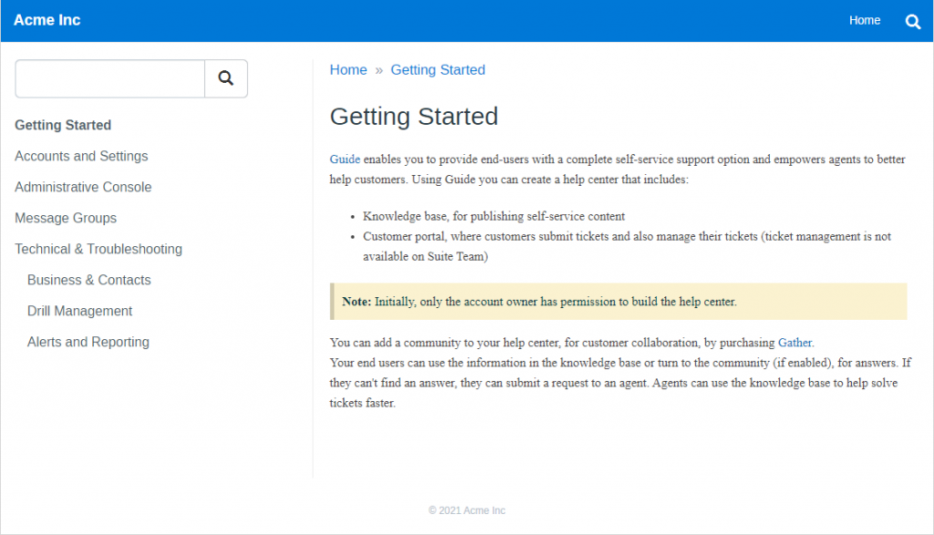The width and height of the screenshot is (934, 535).
Task: Open Accounts and Settings from the sidebar
Action: (81, 156)
